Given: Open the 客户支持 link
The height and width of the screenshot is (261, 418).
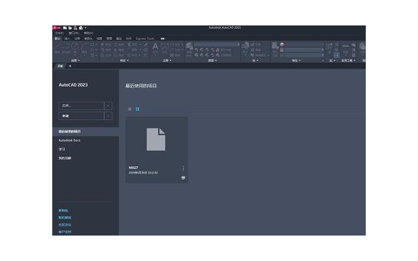Looking at the screenshot, I should 65,232.
